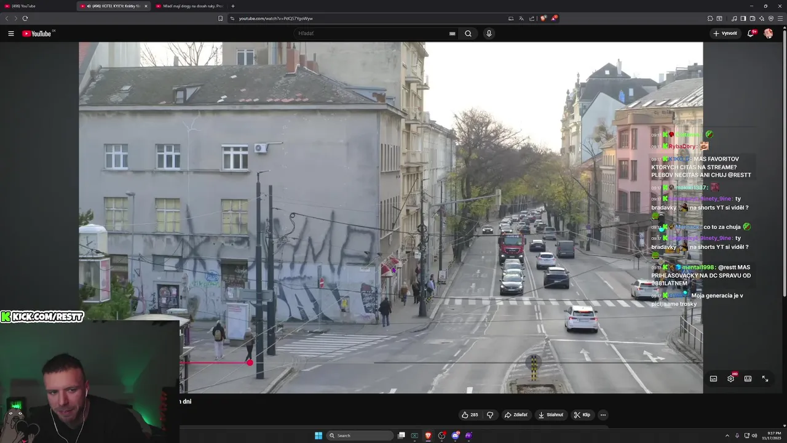Like the video with 285 likes

tap(470, 415)
